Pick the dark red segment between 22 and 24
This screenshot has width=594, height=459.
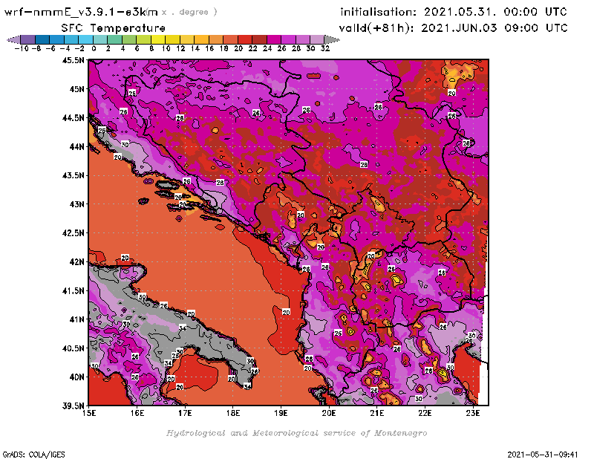pyautogui.click(x=259, y=39)
